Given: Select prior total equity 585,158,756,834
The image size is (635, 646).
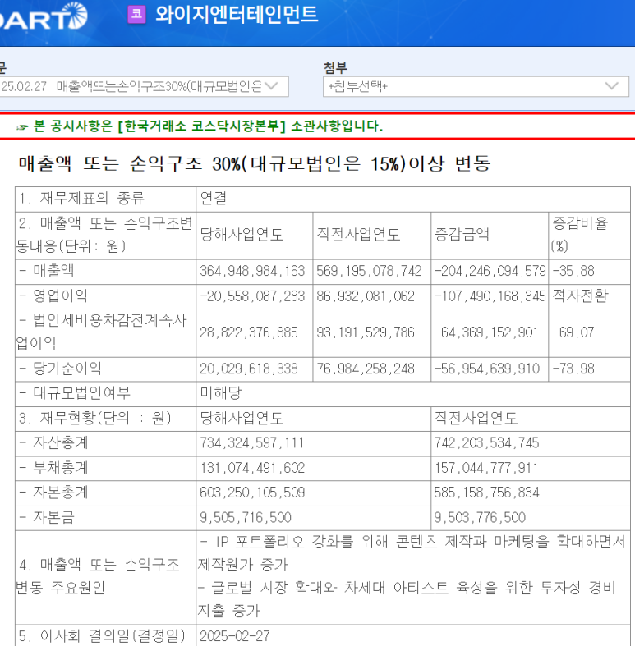Looking at the screenshot, I should pos(486,493).
